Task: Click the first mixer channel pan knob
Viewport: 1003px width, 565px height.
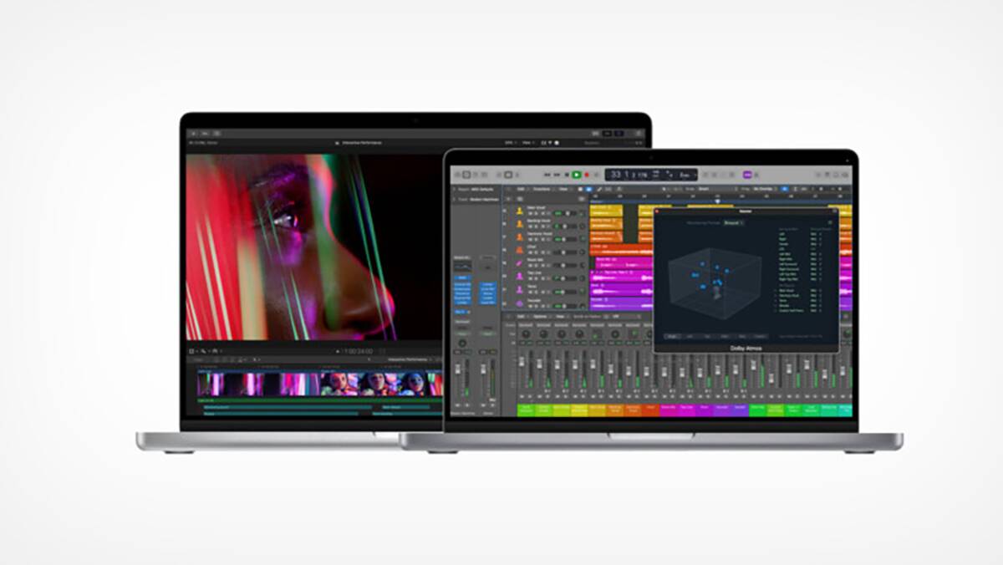Action: (526, 335)
